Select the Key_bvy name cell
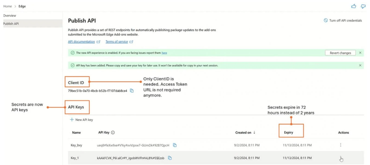Screen dimensions: 370x165 pos(76,145)
